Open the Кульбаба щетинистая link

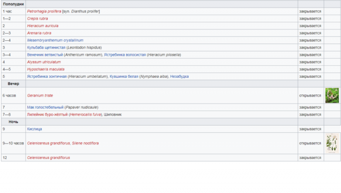pyautogui.click(x=46, y=48)
